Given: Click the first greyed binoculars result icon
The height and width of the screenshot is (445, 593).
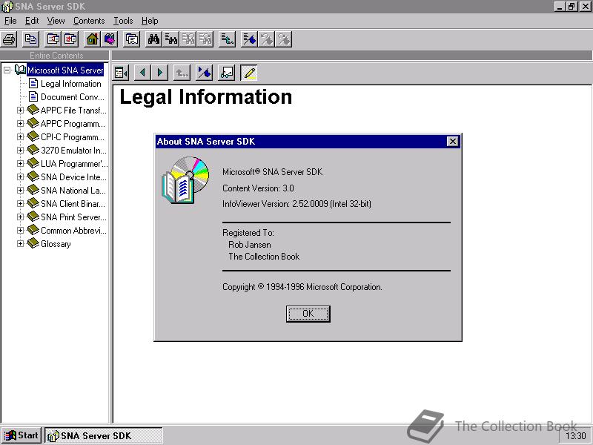Looking at the screenshot, I should [188, 39].
